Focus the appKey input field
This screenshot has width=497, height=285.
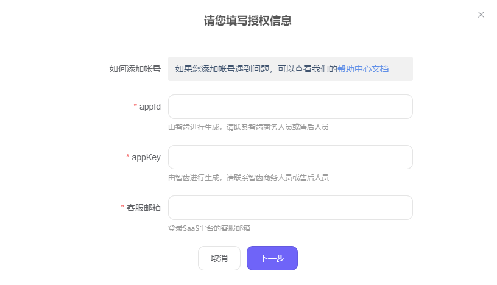[x=291, y=157]
